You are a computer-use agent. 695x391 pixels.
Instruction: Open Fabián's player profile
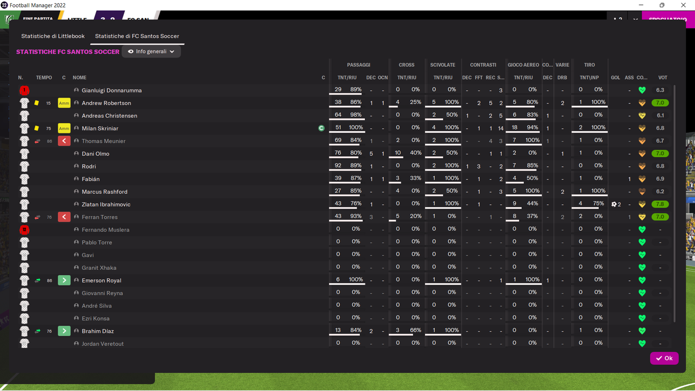pos(91,179)
